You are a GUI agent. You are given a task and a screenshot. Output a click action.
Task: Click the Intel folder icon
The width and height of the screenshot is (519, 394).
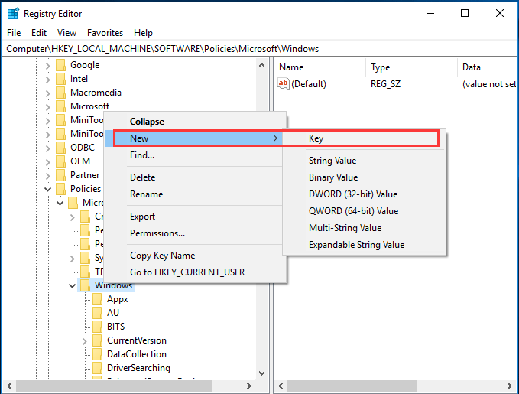pos(60,79)
